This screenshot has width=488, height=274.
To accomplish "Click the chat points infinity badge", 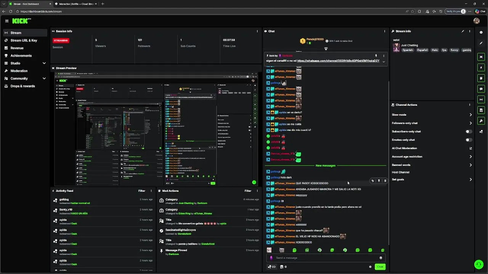I will coord(272,267).
